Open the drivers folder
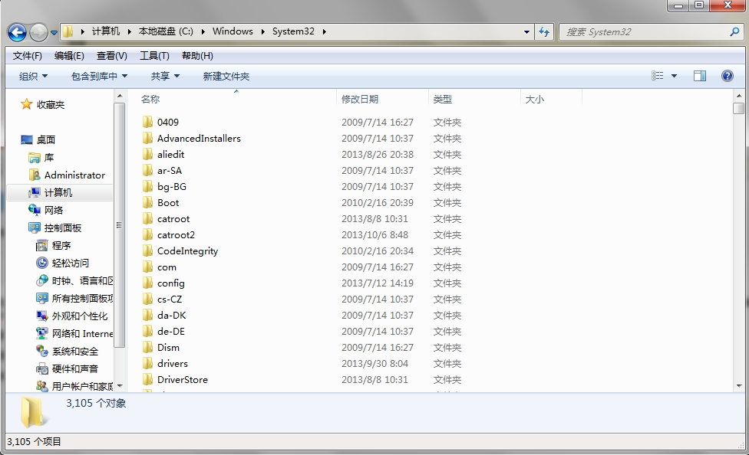Image resolution: width=749 pixels, height=455 pixels. click(x=172, y=363)
